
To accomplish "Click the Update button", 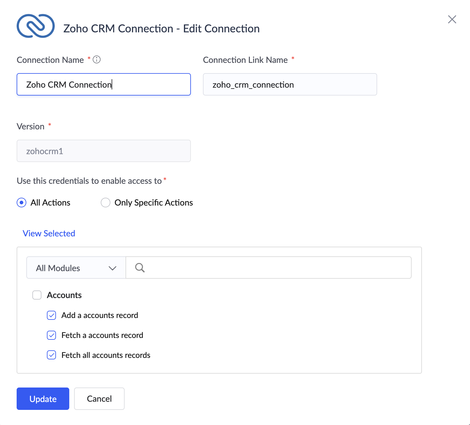I will (x=43, y=399).
